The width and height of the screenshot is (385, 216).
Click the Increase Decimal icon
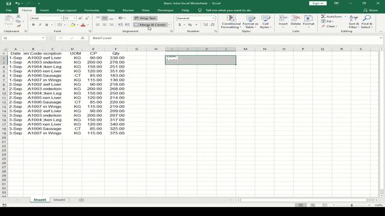pyautogui.click(x=206, y=25)
